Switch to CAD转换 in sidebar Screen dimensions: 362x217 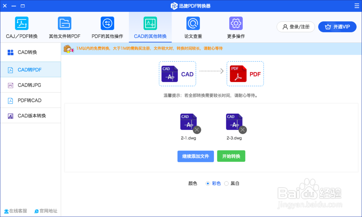[x=30, y=52]
